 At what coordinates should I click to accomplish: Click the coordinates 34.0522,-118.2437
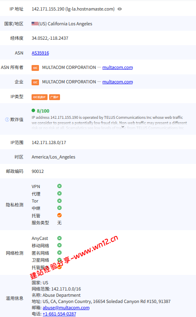tap(50, 38)
